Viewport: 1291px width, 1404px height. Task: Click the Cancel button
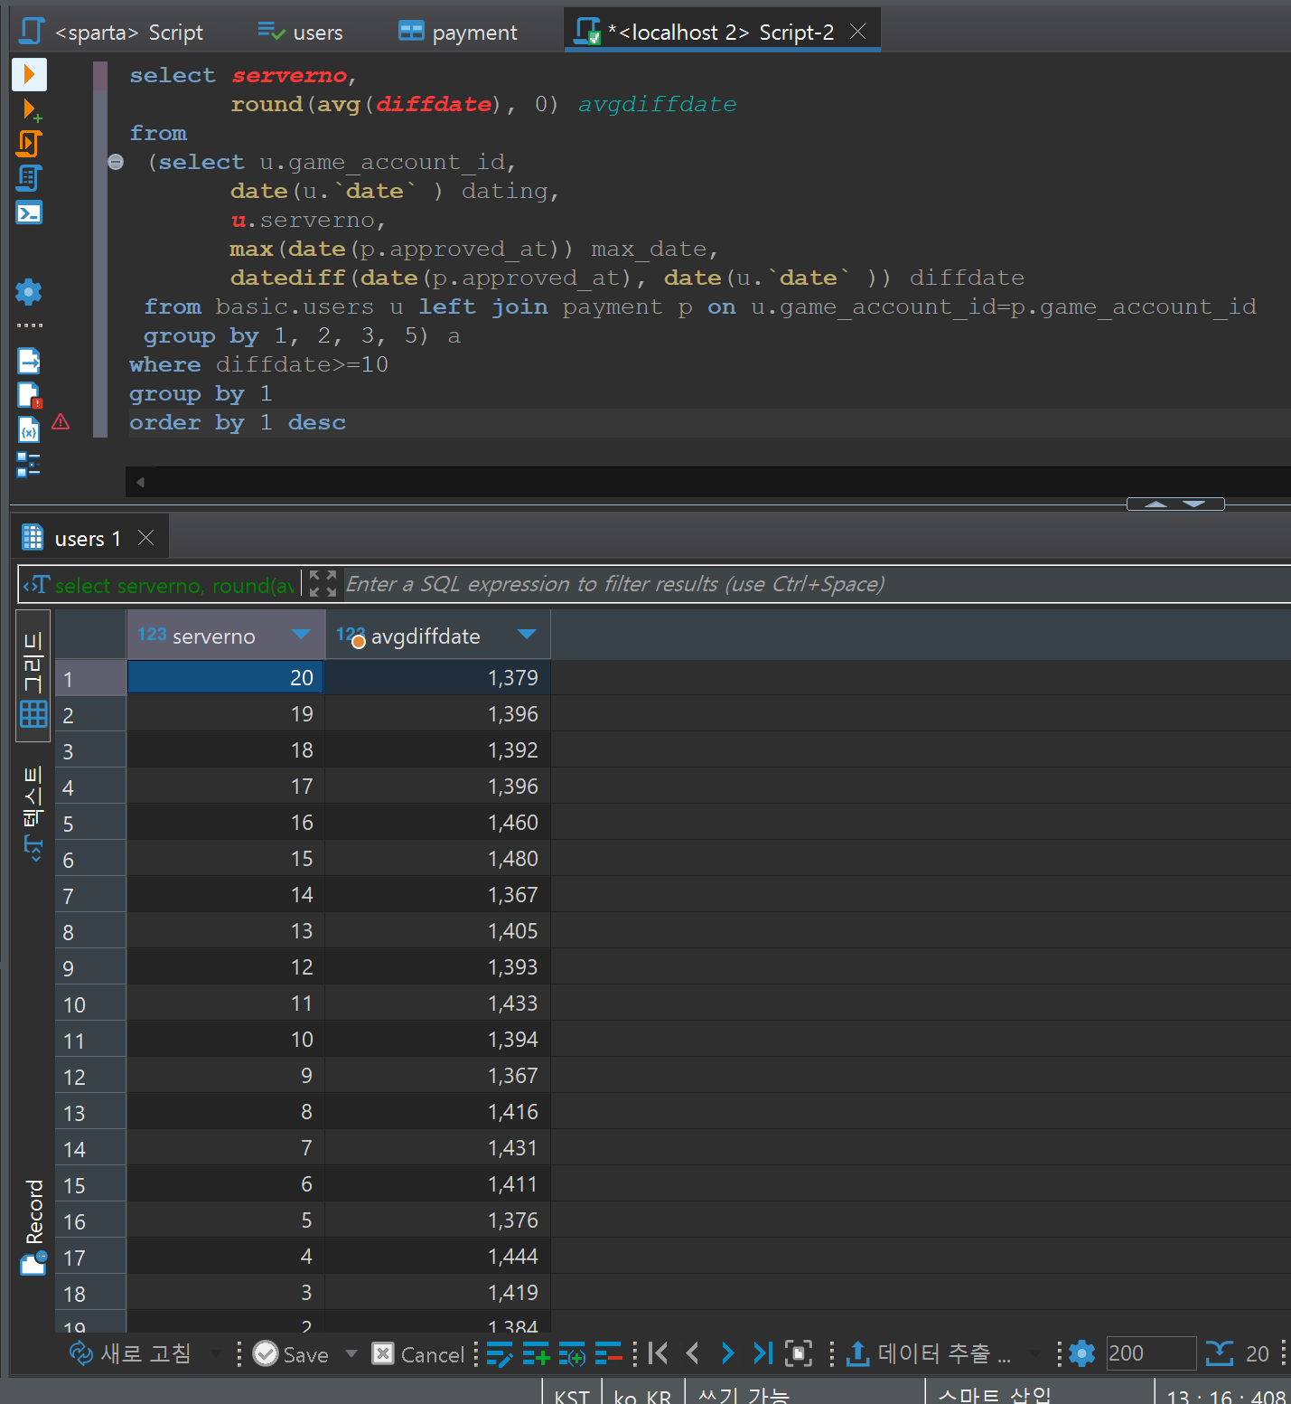(x=418, y=1353)
